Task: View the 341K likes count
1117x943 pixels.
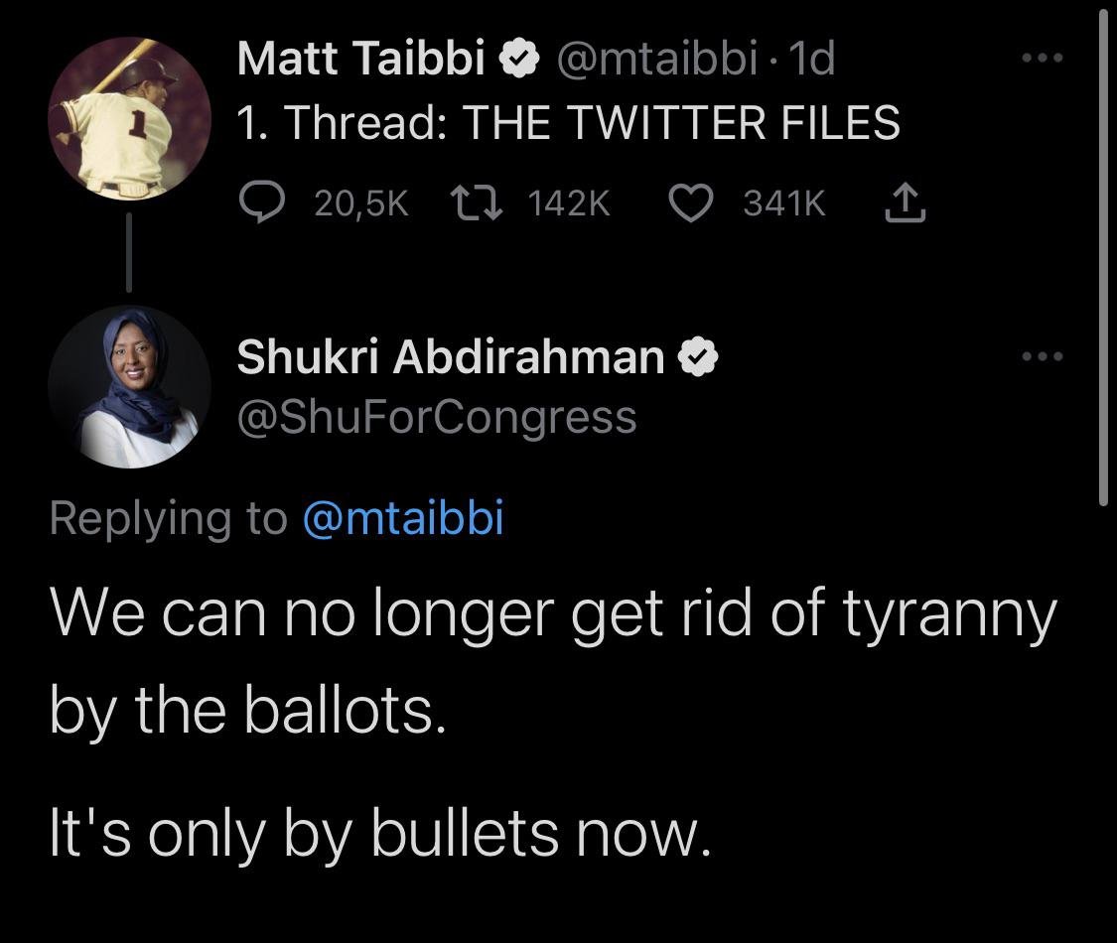Action: [x=784, y=203]
